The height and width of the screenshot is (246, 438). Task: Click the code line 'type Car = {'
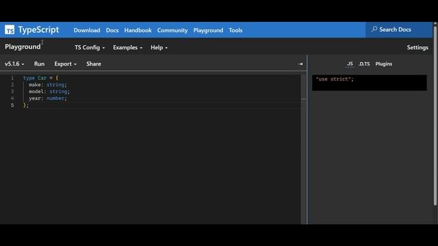pyautogui.click(x=41, y=78)
